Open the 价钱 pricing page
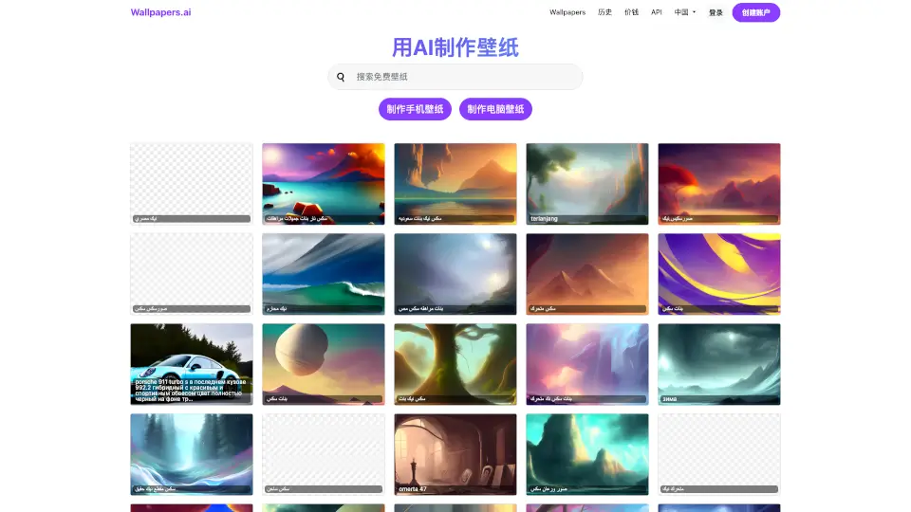This screenshot has width=911, height=512. point(631,12)
